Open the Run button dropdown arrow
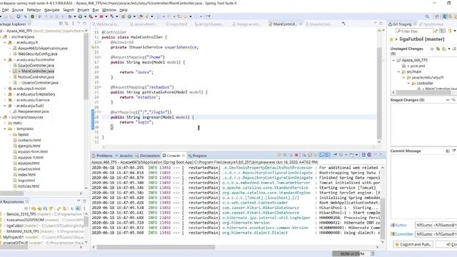The width and height of the screenshot is (457, 257). [85, 16]
